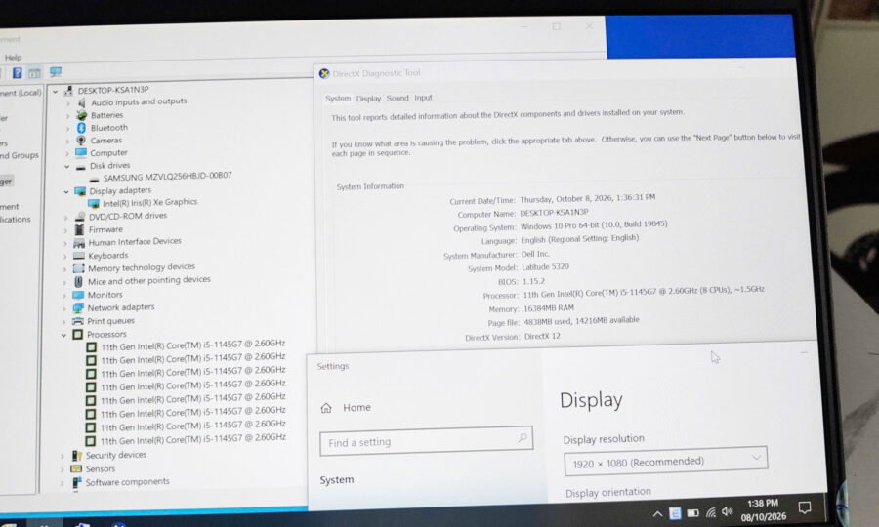Screen dimensions: 879x527
Task: Click the Processor value text in DirectX tool
Action: (644, 292)
